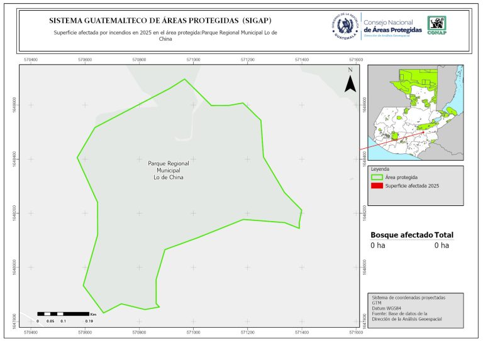Click the Consejo Nacional de Áreas Protegidas logo text
This screenshot has height=341, width=483.
pyautogui.click(x=393, y=26)
